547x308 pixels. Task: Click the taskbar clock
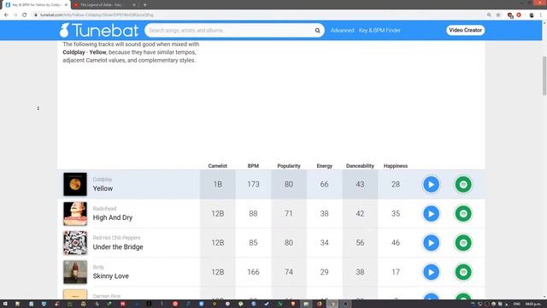(x=532, y=305)
